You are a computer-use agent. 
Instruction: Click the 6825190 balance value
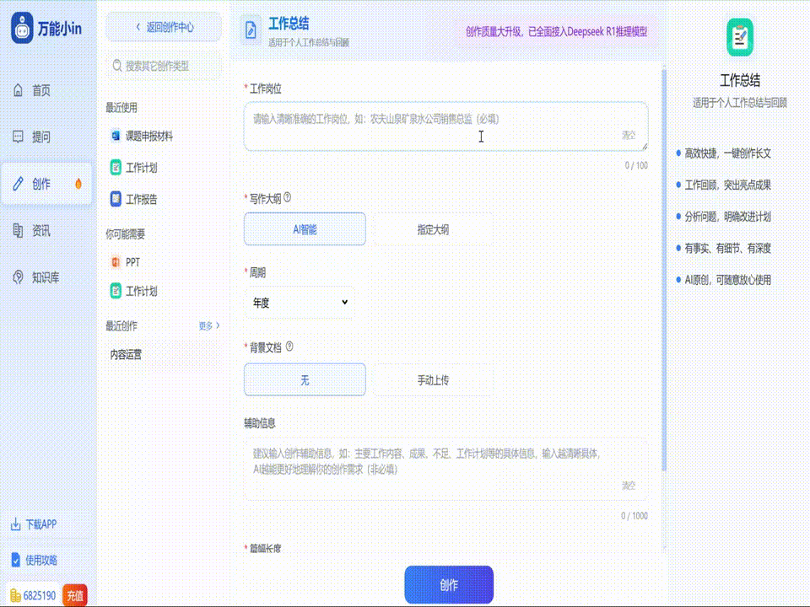[40, 596]
